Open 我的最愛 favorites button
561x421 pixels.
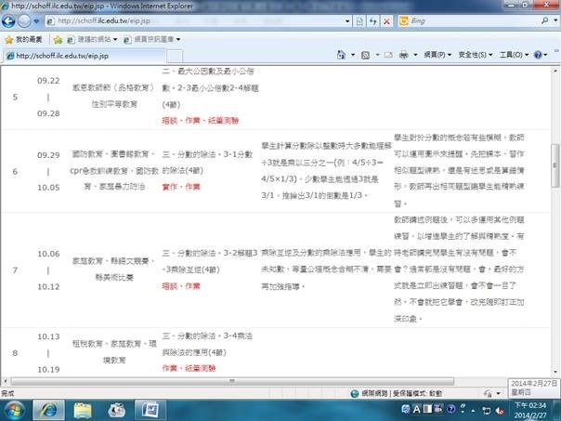point(23,39)
